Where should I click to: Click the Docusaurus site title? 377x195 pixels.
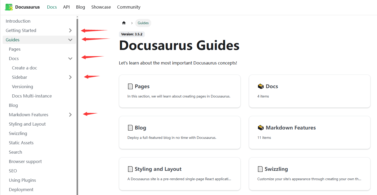[27, 7]
